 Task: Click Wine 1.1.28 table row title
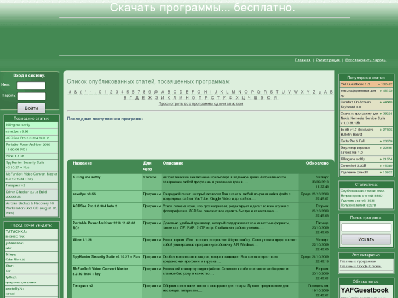pos(82,240)
